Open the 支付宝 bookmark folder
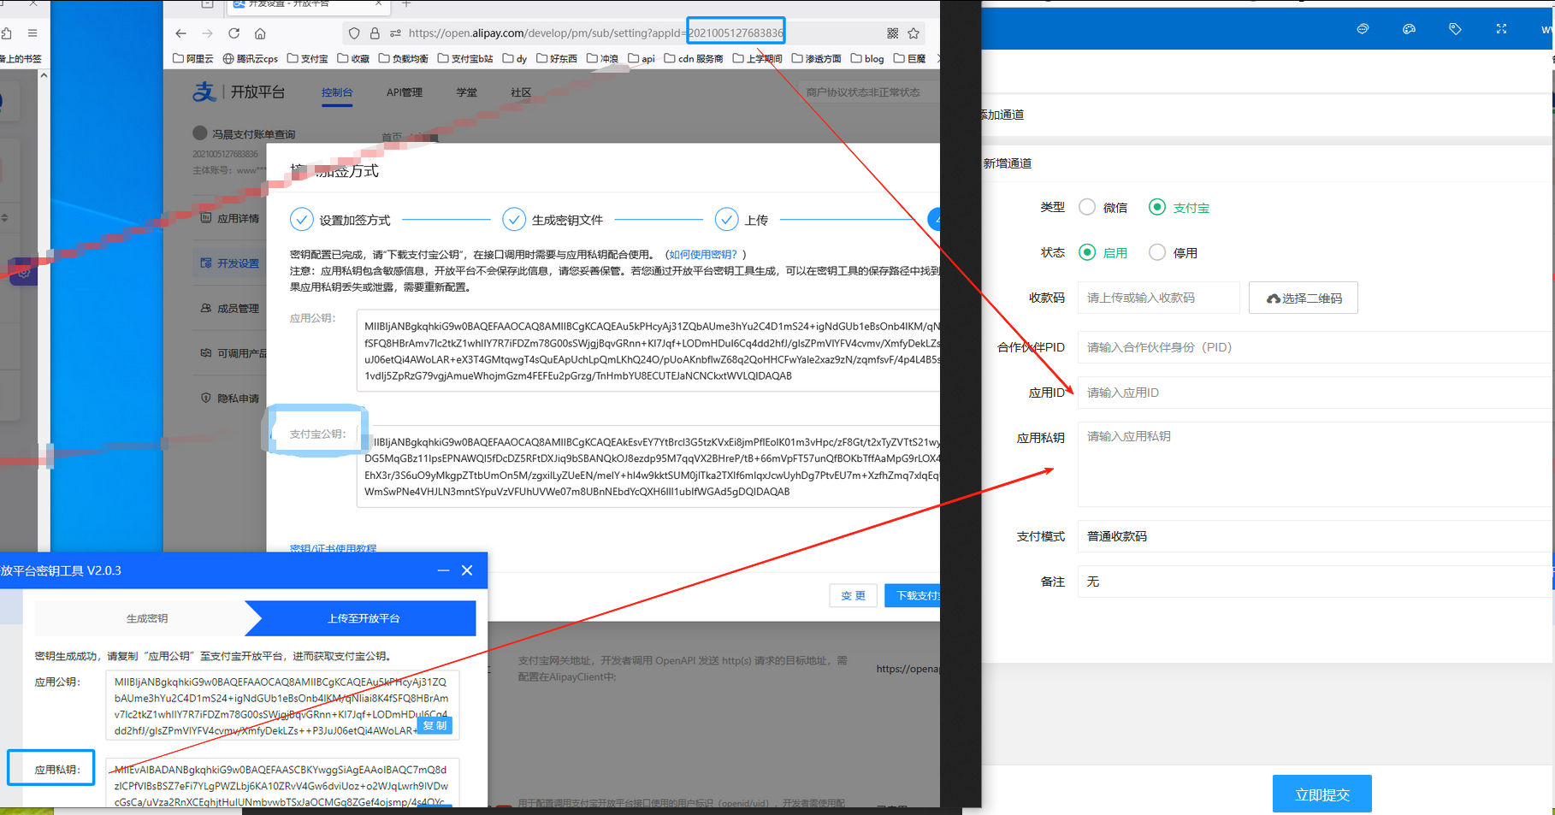 click(308, 59)
